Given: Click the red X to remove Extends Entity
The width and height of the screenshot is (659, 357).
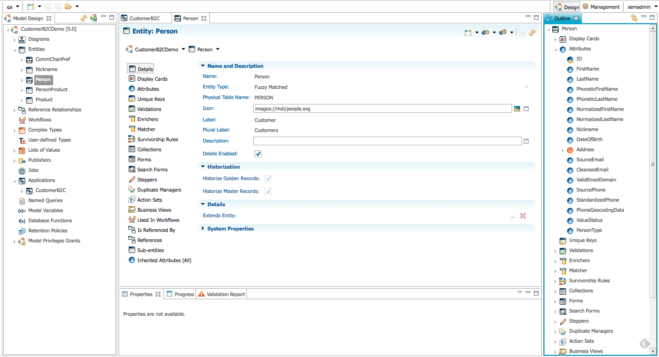Looking at the screenshot, I should coord(523,215).
